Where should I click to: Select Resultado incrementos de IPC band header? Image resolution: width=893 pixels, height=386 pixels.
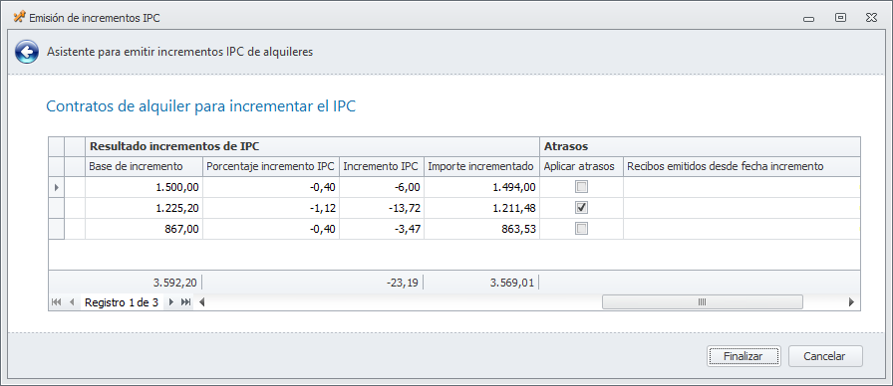313,146
